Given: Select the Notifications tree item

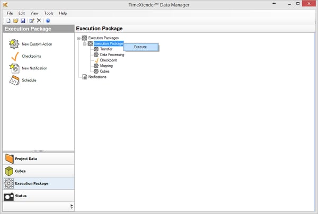Looking at the screenshot, I should (97, 77).
